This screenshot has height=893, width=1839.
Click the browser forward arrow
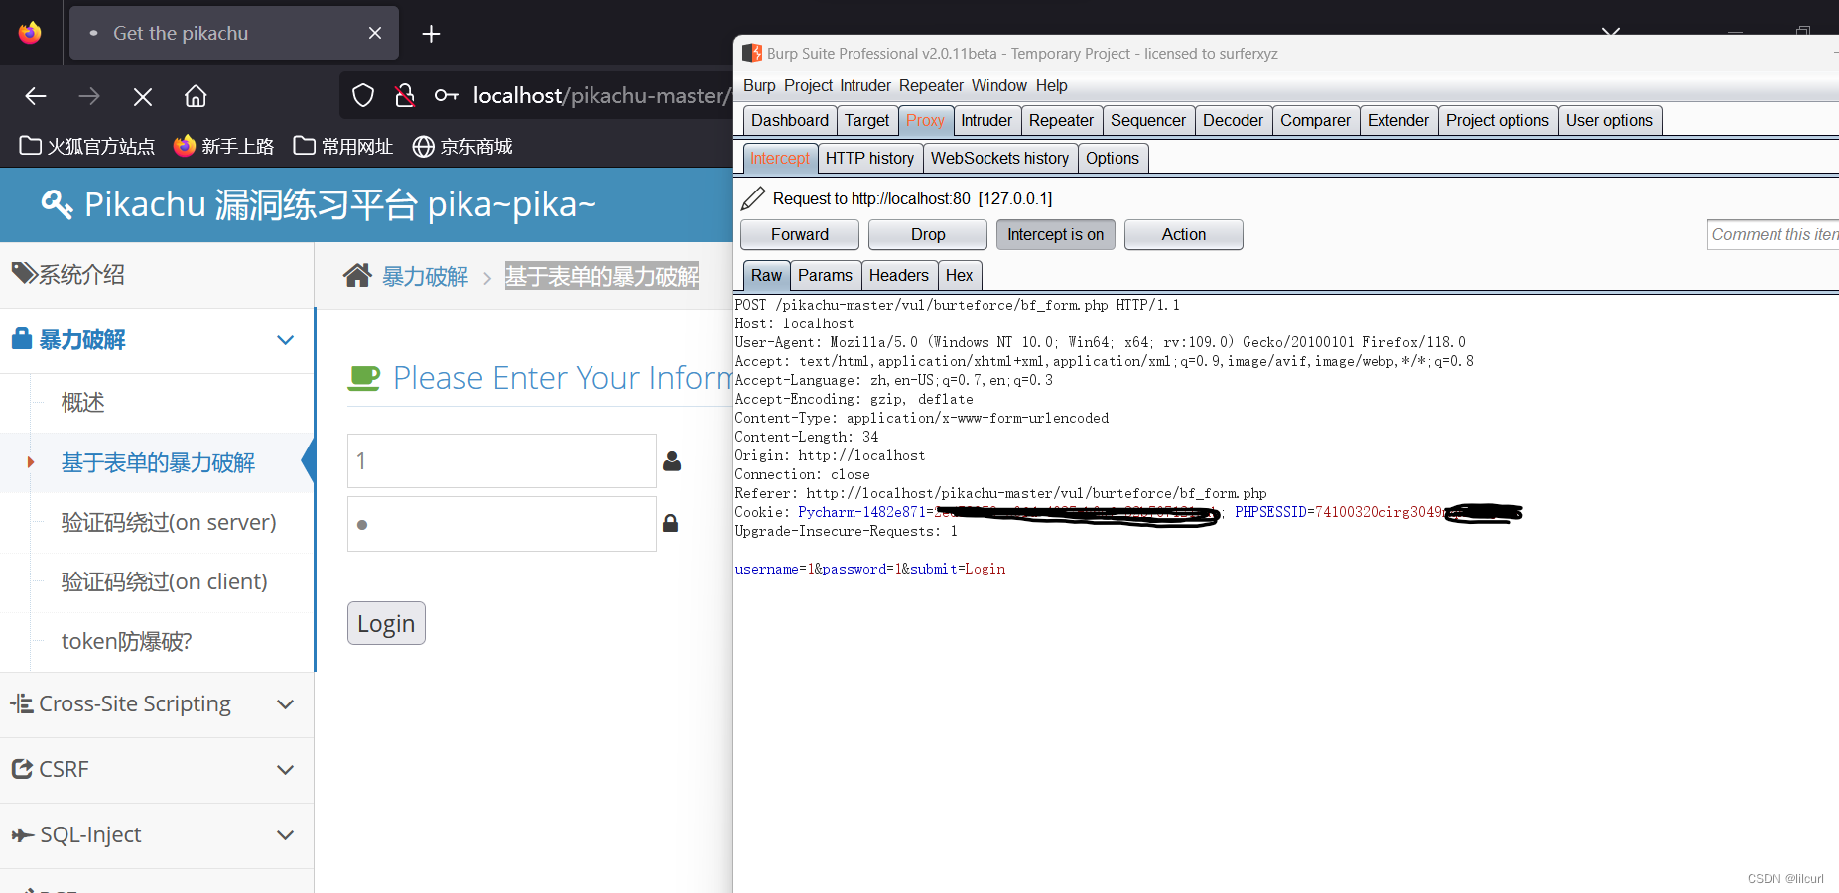pyautogui.click(x=89, y=96)
